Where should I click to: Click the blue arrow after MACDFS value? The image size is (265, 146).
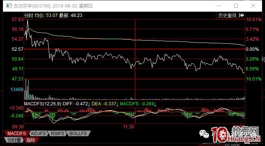pyautogui.click(x=155, y=104)
